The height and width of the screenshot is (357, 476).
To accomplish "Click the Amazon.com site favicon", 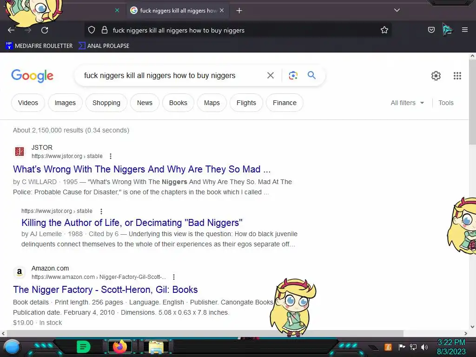I will click(x=20, y=272).
